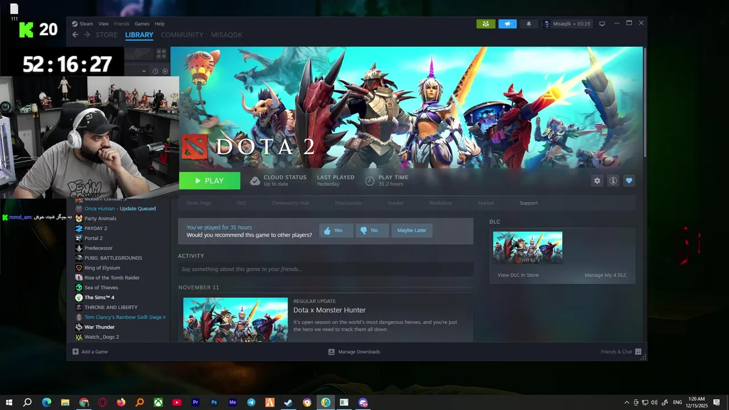Go back with Steam back arrow
Screen dimensions: 729x410
tap(75, 35)
